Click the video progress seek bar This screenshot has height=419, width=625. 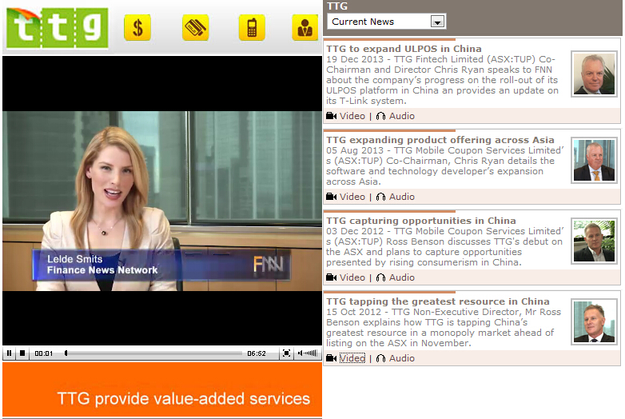pos(153,353)
